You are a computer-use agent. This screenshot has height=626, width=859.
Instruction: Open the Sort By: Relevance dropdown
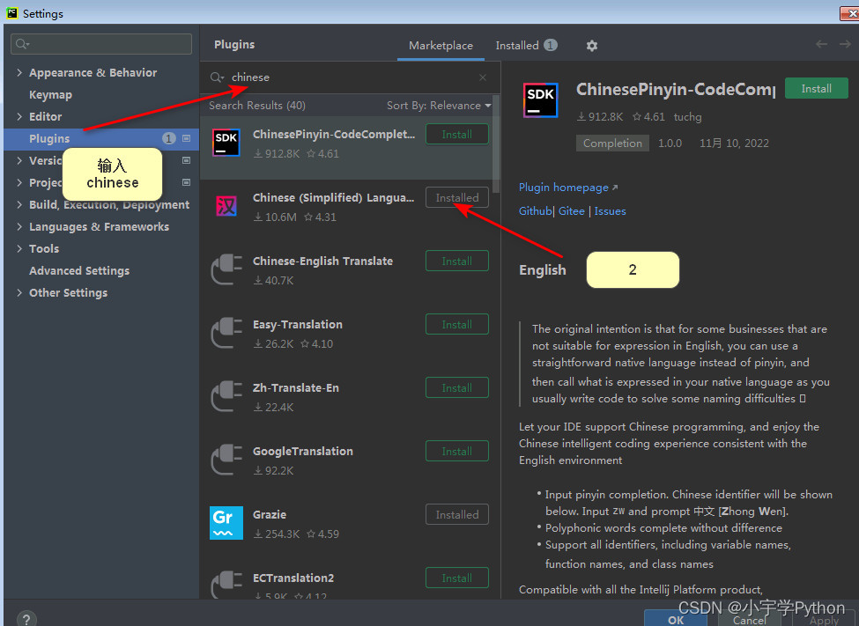439,105
